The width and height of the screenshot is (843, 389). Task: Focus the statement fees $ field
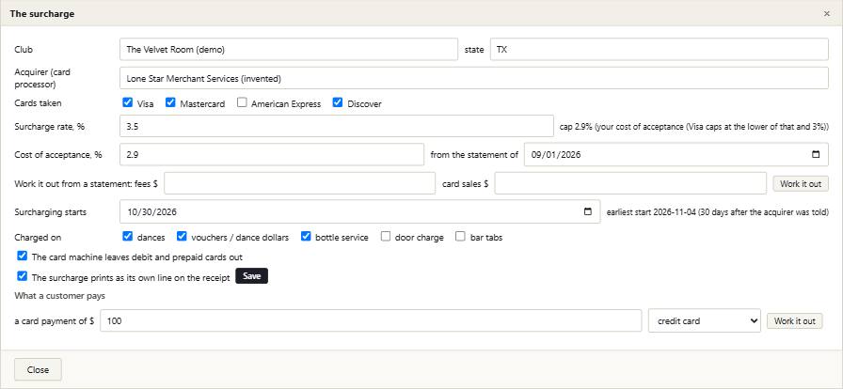coord(299,183)
